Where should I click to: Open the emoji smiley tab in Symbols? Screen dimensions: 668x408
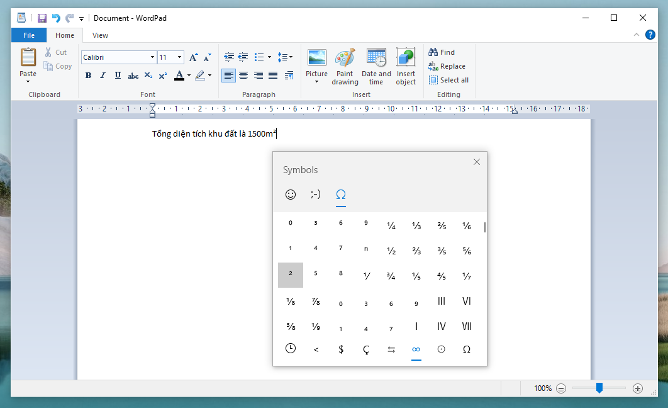point(291,195)
